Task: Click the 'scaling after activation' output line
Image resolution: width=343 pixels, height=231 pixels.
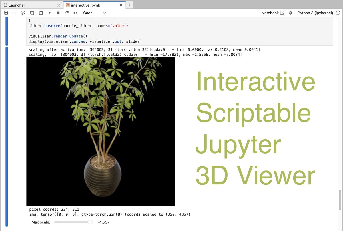Action: [x=144, y=50]
